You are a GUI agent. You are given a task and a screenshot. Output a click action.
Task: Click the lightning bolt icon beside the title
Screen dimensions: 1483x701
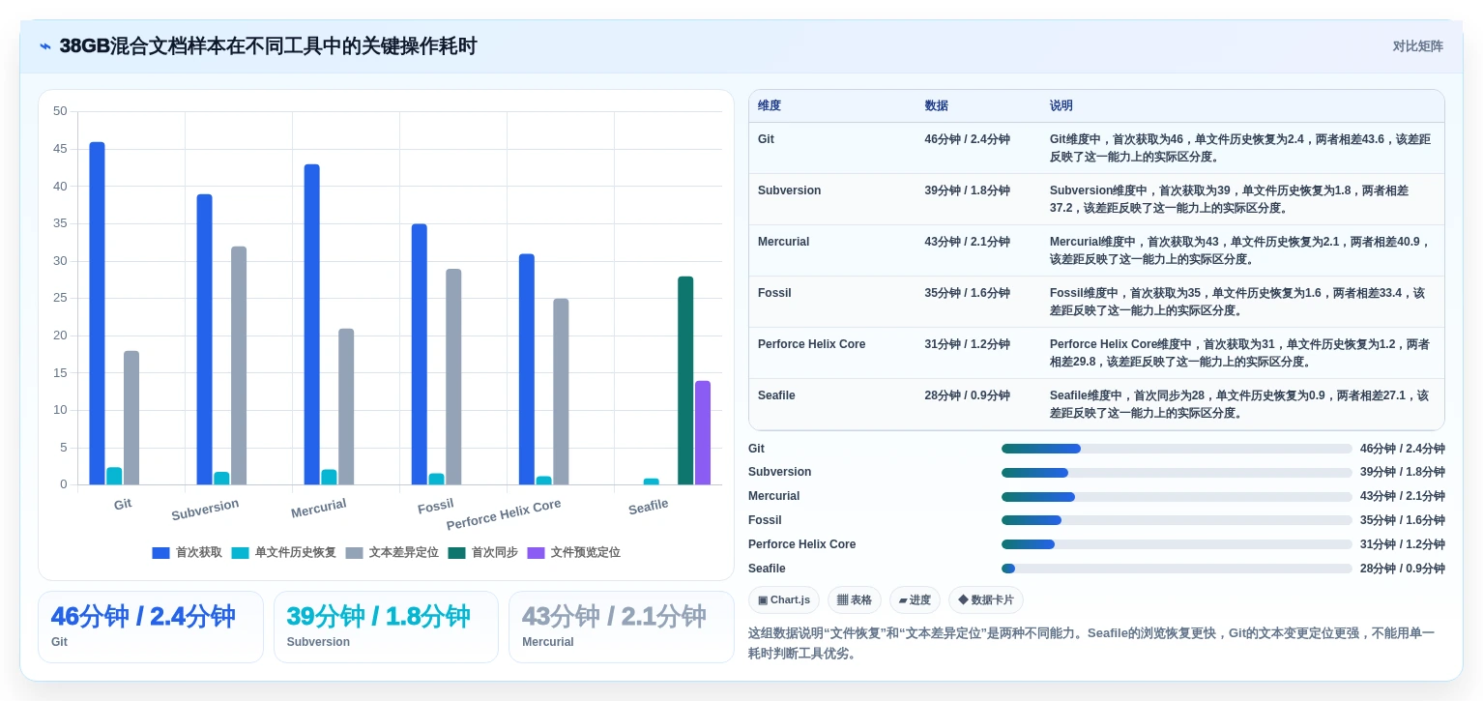pos(45,46)
